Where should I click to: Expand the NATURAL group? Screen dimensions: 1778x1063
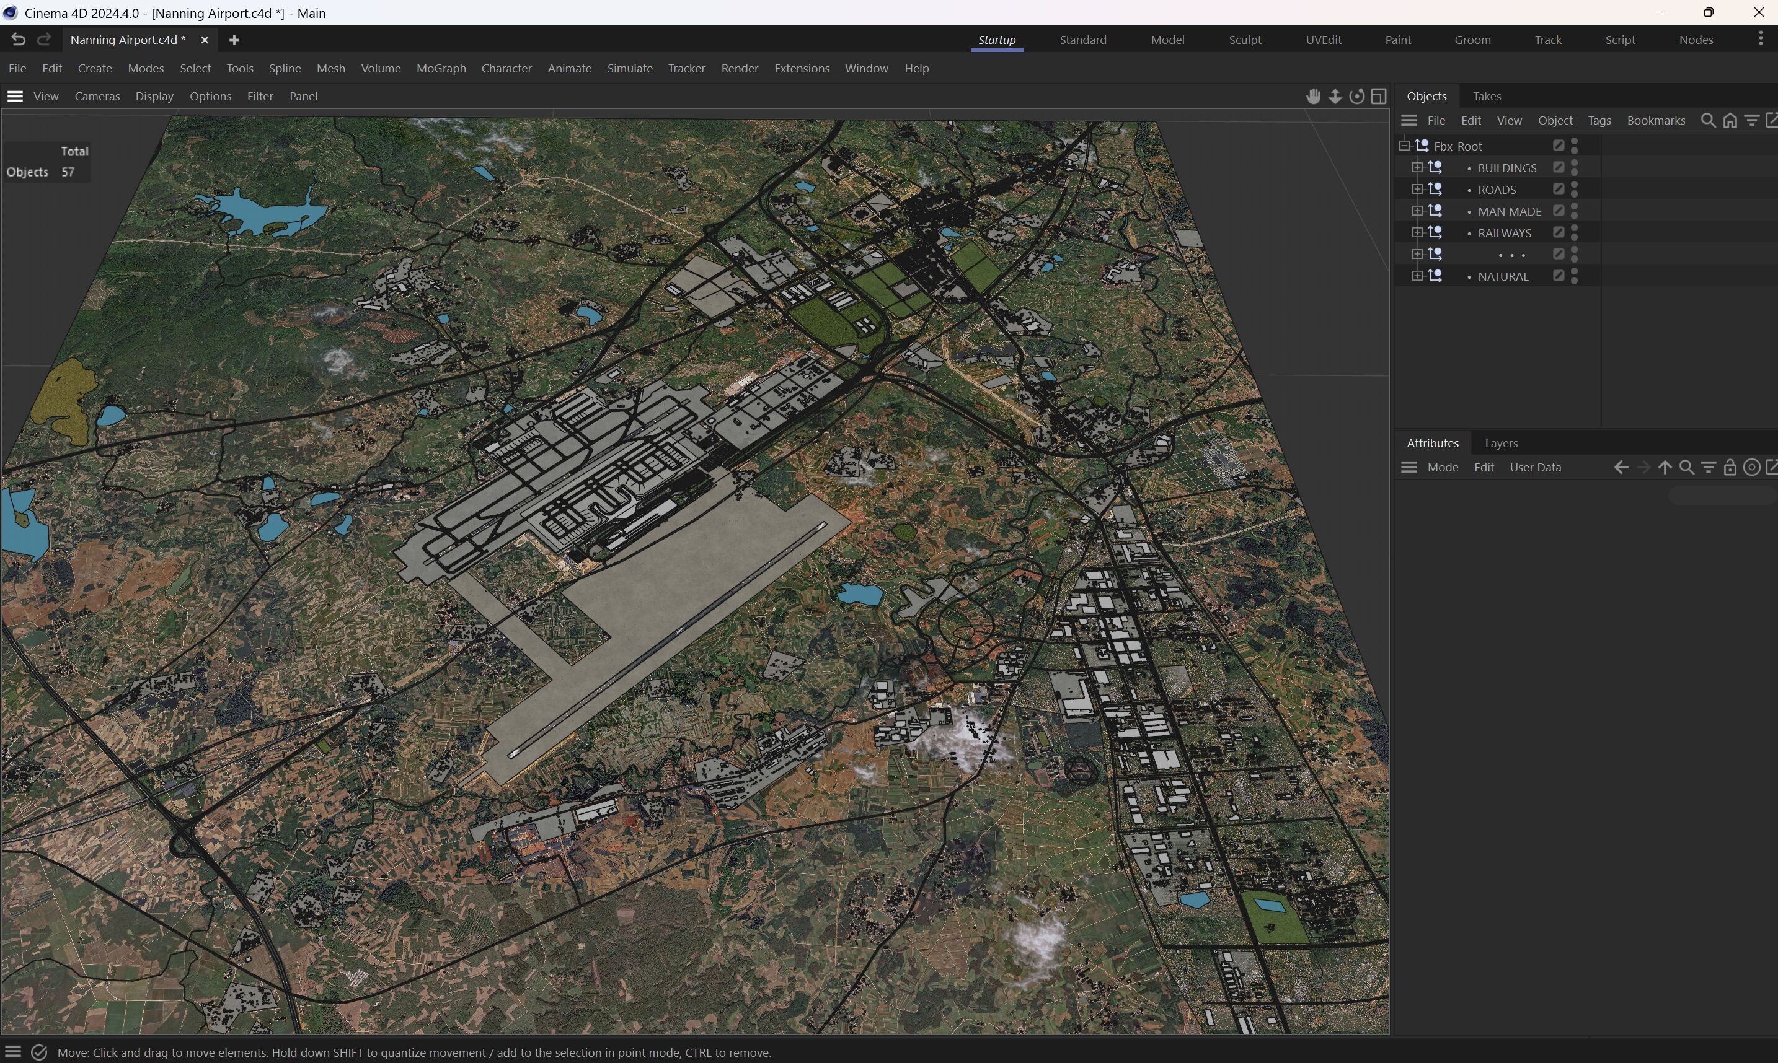1417,276
